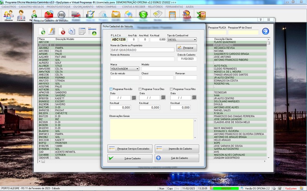Image resolution: width=307 pixels, height=191 pixels.
Task: Expand the Tipo do Combustível dropdown
Action: [195, 39]
